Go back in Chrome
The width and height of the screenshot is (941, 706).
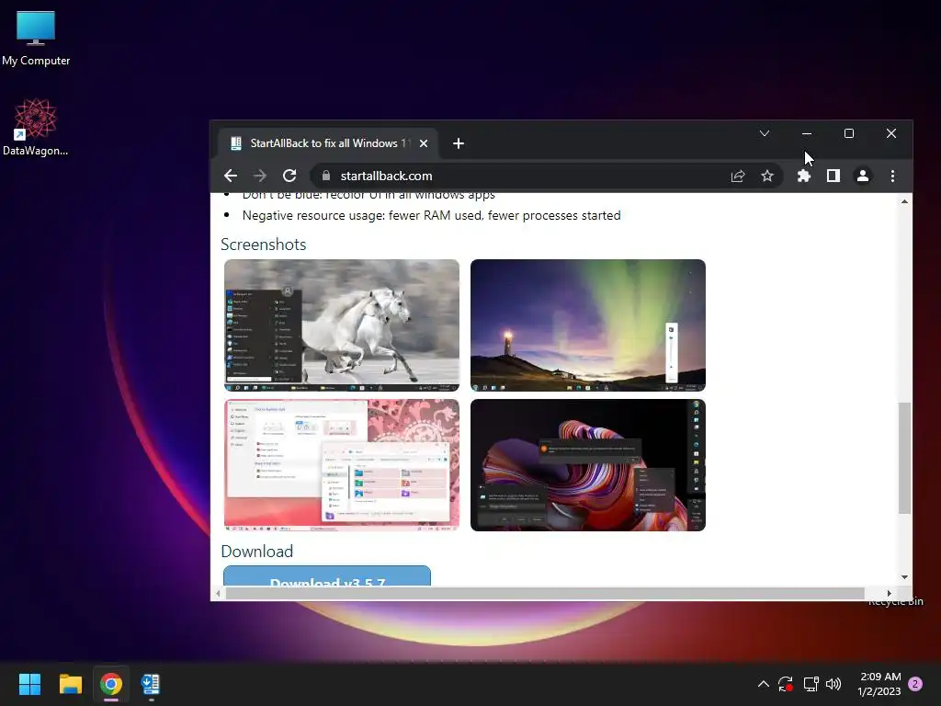tap(231, 176)
